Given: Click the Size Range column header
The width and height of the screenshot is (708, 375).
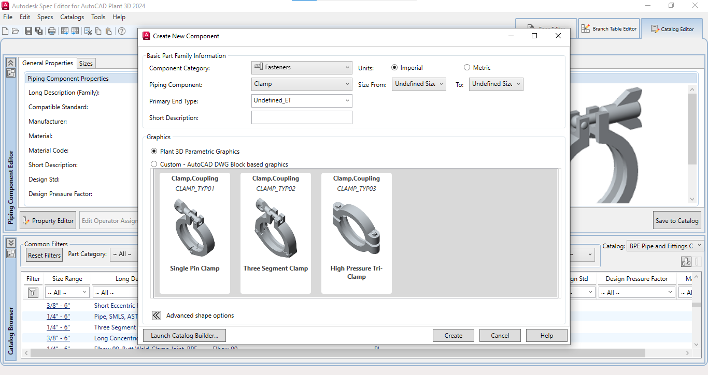Looking at the screenshot, I should point(66,279).
